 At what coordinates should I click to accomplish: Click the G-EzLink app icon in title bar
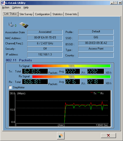coord(3,3)
